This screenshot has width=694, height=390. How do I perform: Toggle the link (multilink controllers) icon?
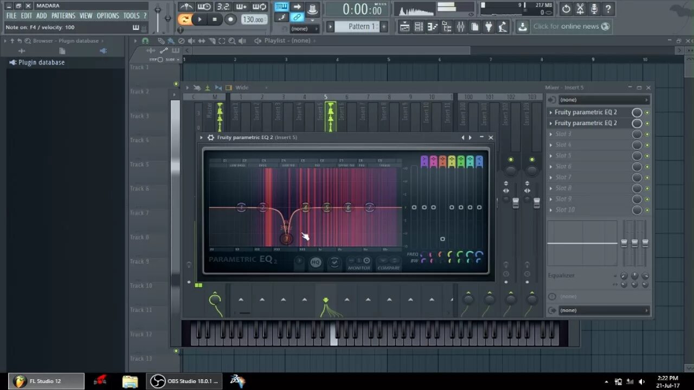[297, 17]
